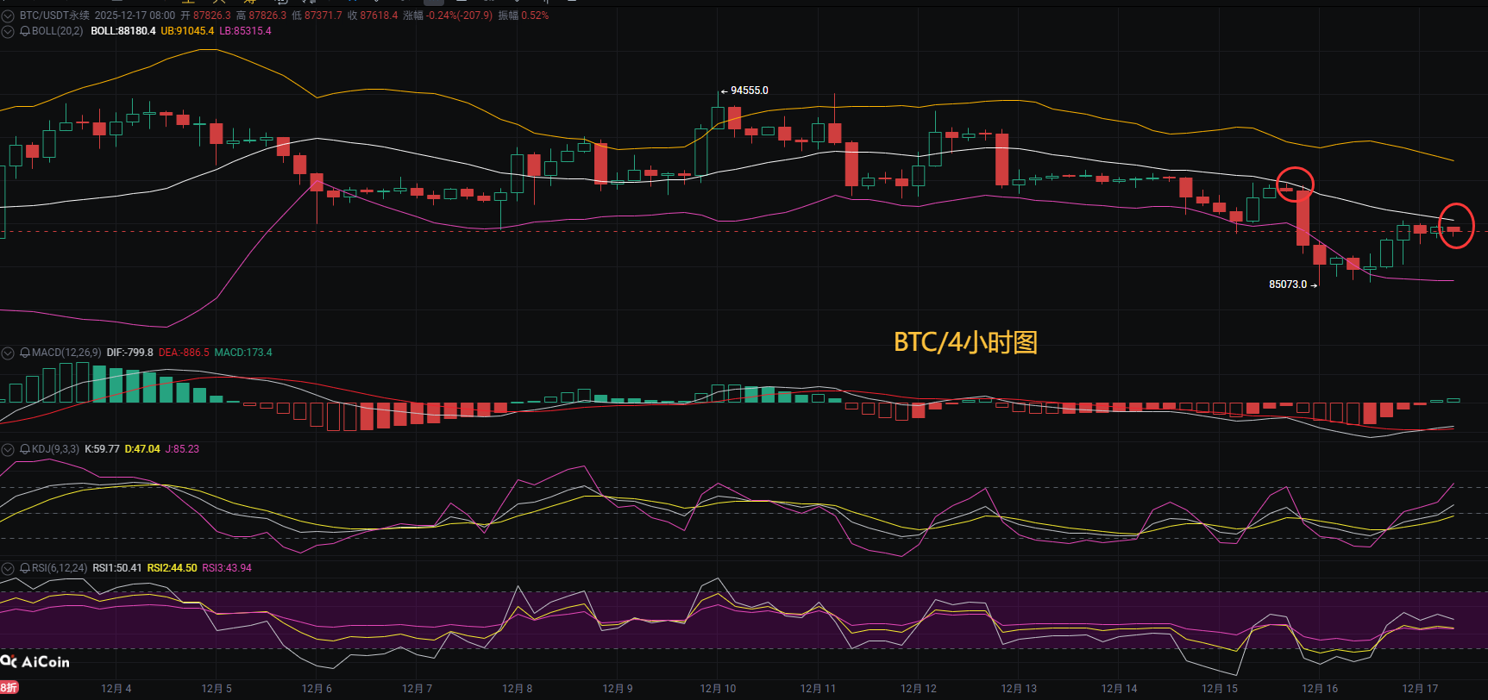Image resolution: width=1488 pixels, height=700 pixels.
Task: Click the BTC/4小时图 orange text annotation
Action: pos(965,342)
